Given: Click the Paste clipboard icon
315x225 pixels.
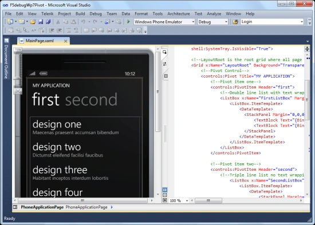Looking at the screenshot, I should 73,22.
